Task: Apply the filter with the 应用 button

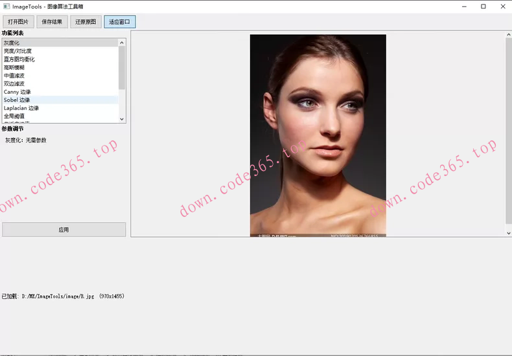Action: [64, 230]
